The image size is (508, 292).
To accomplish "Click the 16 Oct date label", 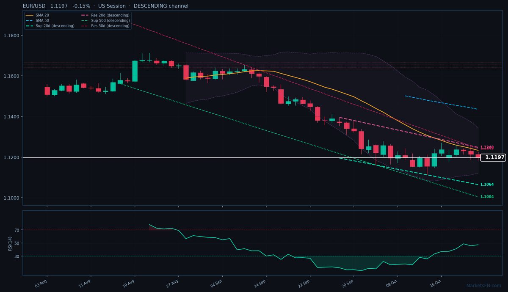I will tap(435, 284).
